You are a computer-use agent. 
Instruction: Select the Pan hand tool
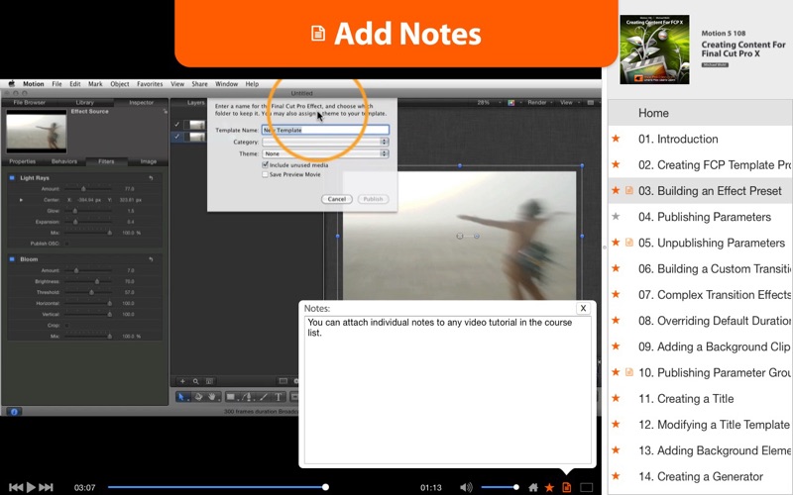click(212, 397)
